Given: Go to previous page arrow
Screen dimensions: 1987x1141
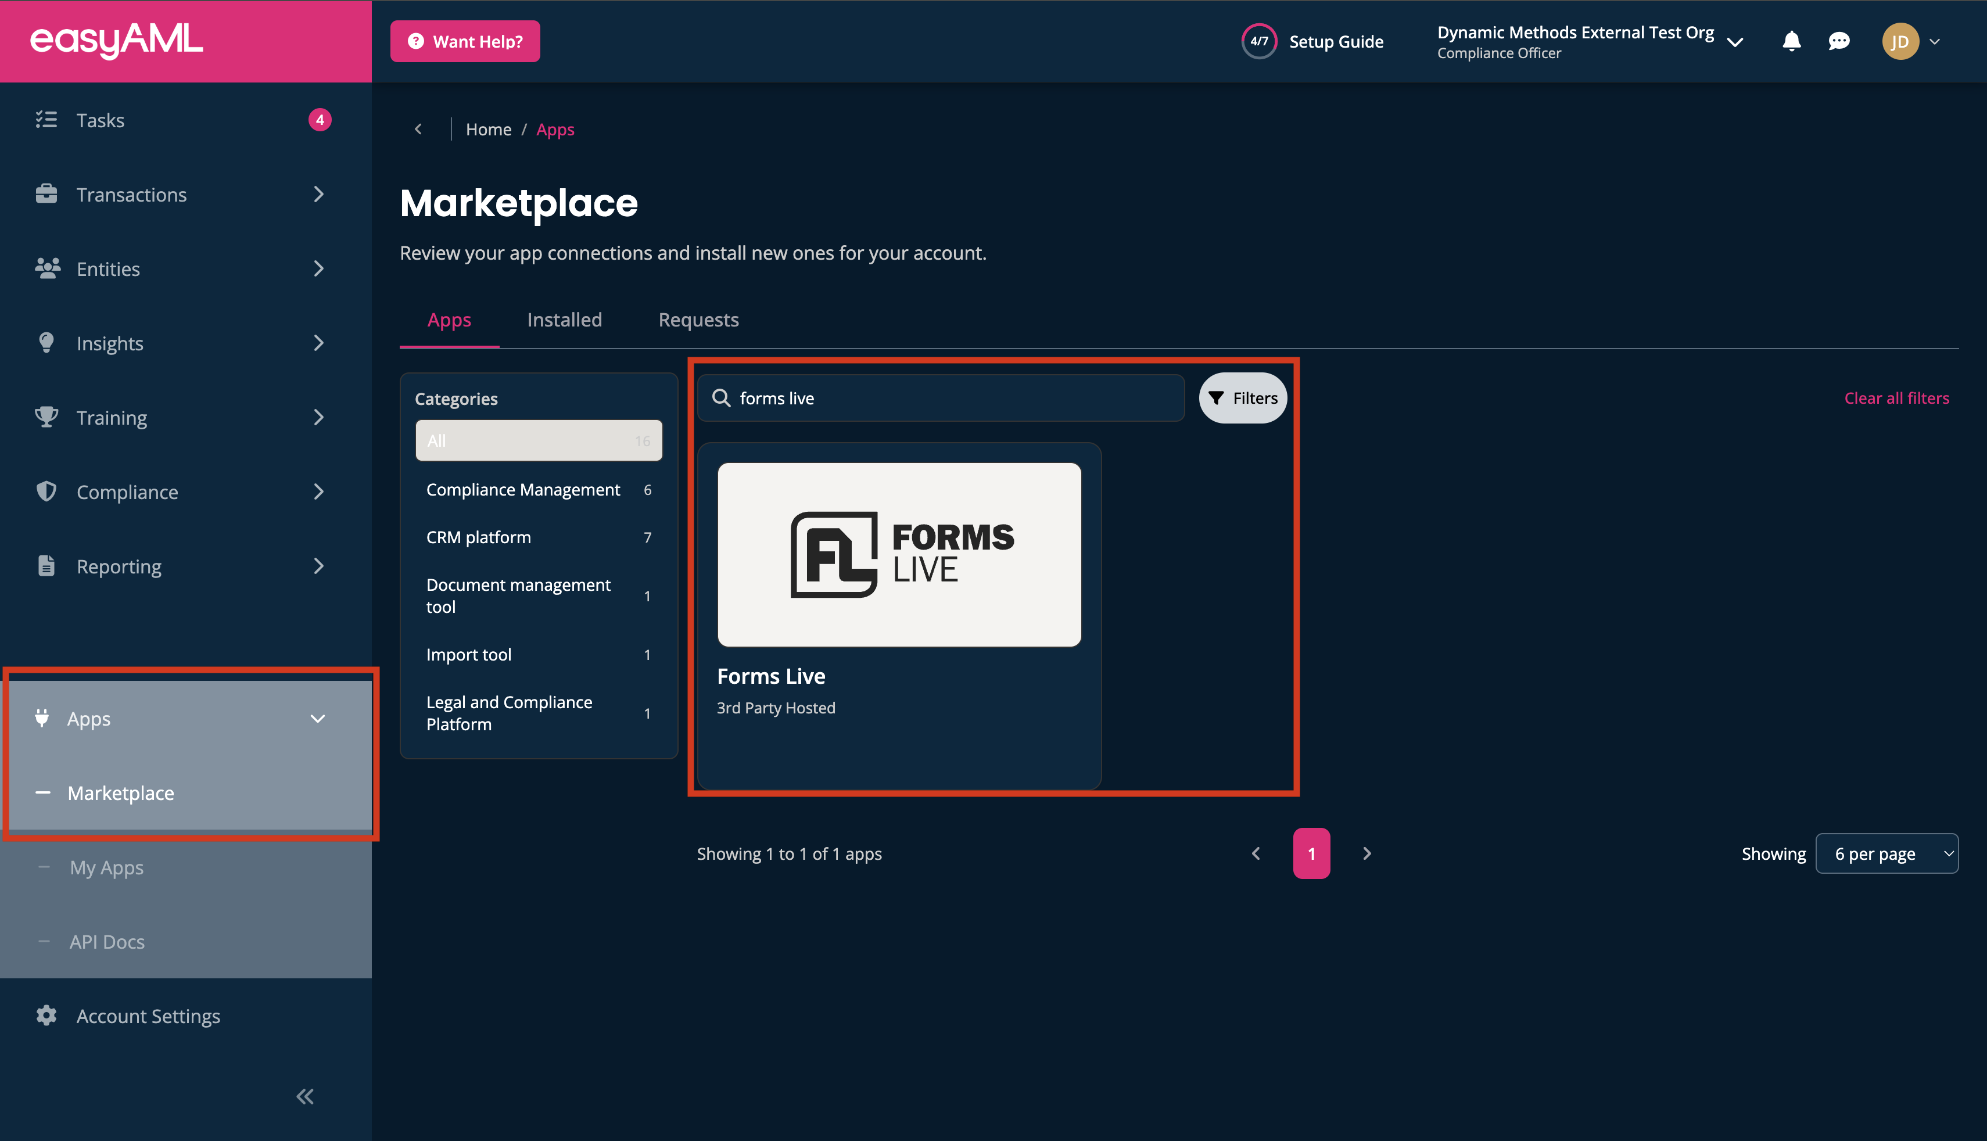Looking at the screenshot, I should tap(1256, 853).
